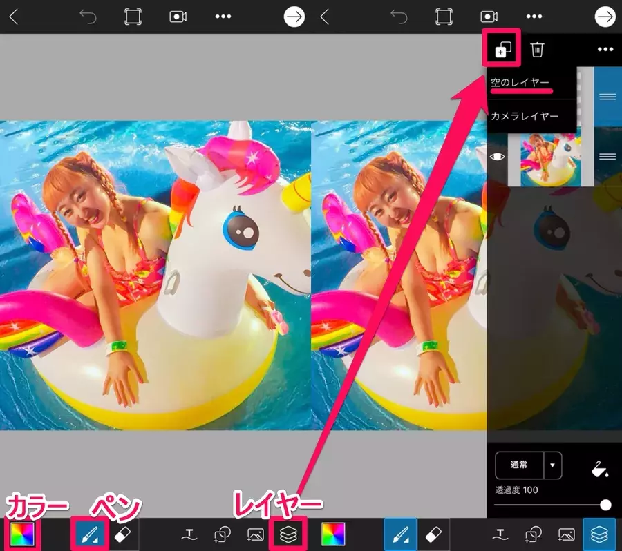Image resolution: width=622 pixels, height=551 pixels.
Task: Choose カメラレイヤー from the add layer menu
Action: click(525, 116)
